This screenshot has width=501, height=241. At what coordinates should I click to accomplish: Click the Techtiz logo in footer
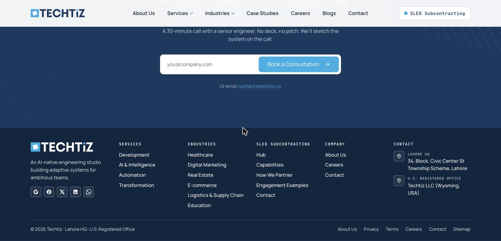[x=62, y=147]
